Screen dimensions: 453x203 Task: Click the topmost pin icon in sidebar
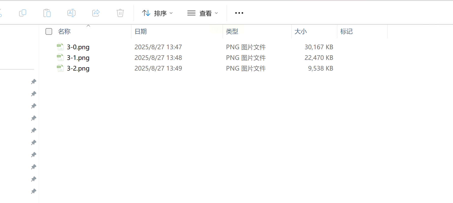tap(34, 82)
